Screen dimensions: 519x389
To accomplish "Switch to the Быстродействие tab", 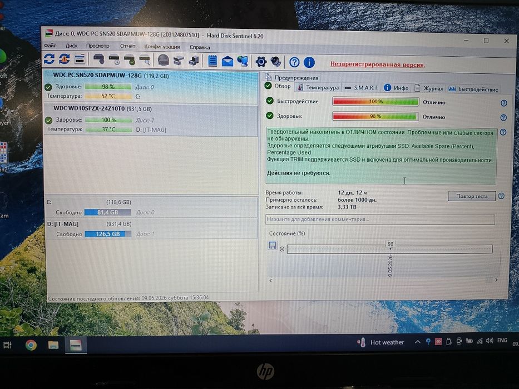I will tap(473, 89).
